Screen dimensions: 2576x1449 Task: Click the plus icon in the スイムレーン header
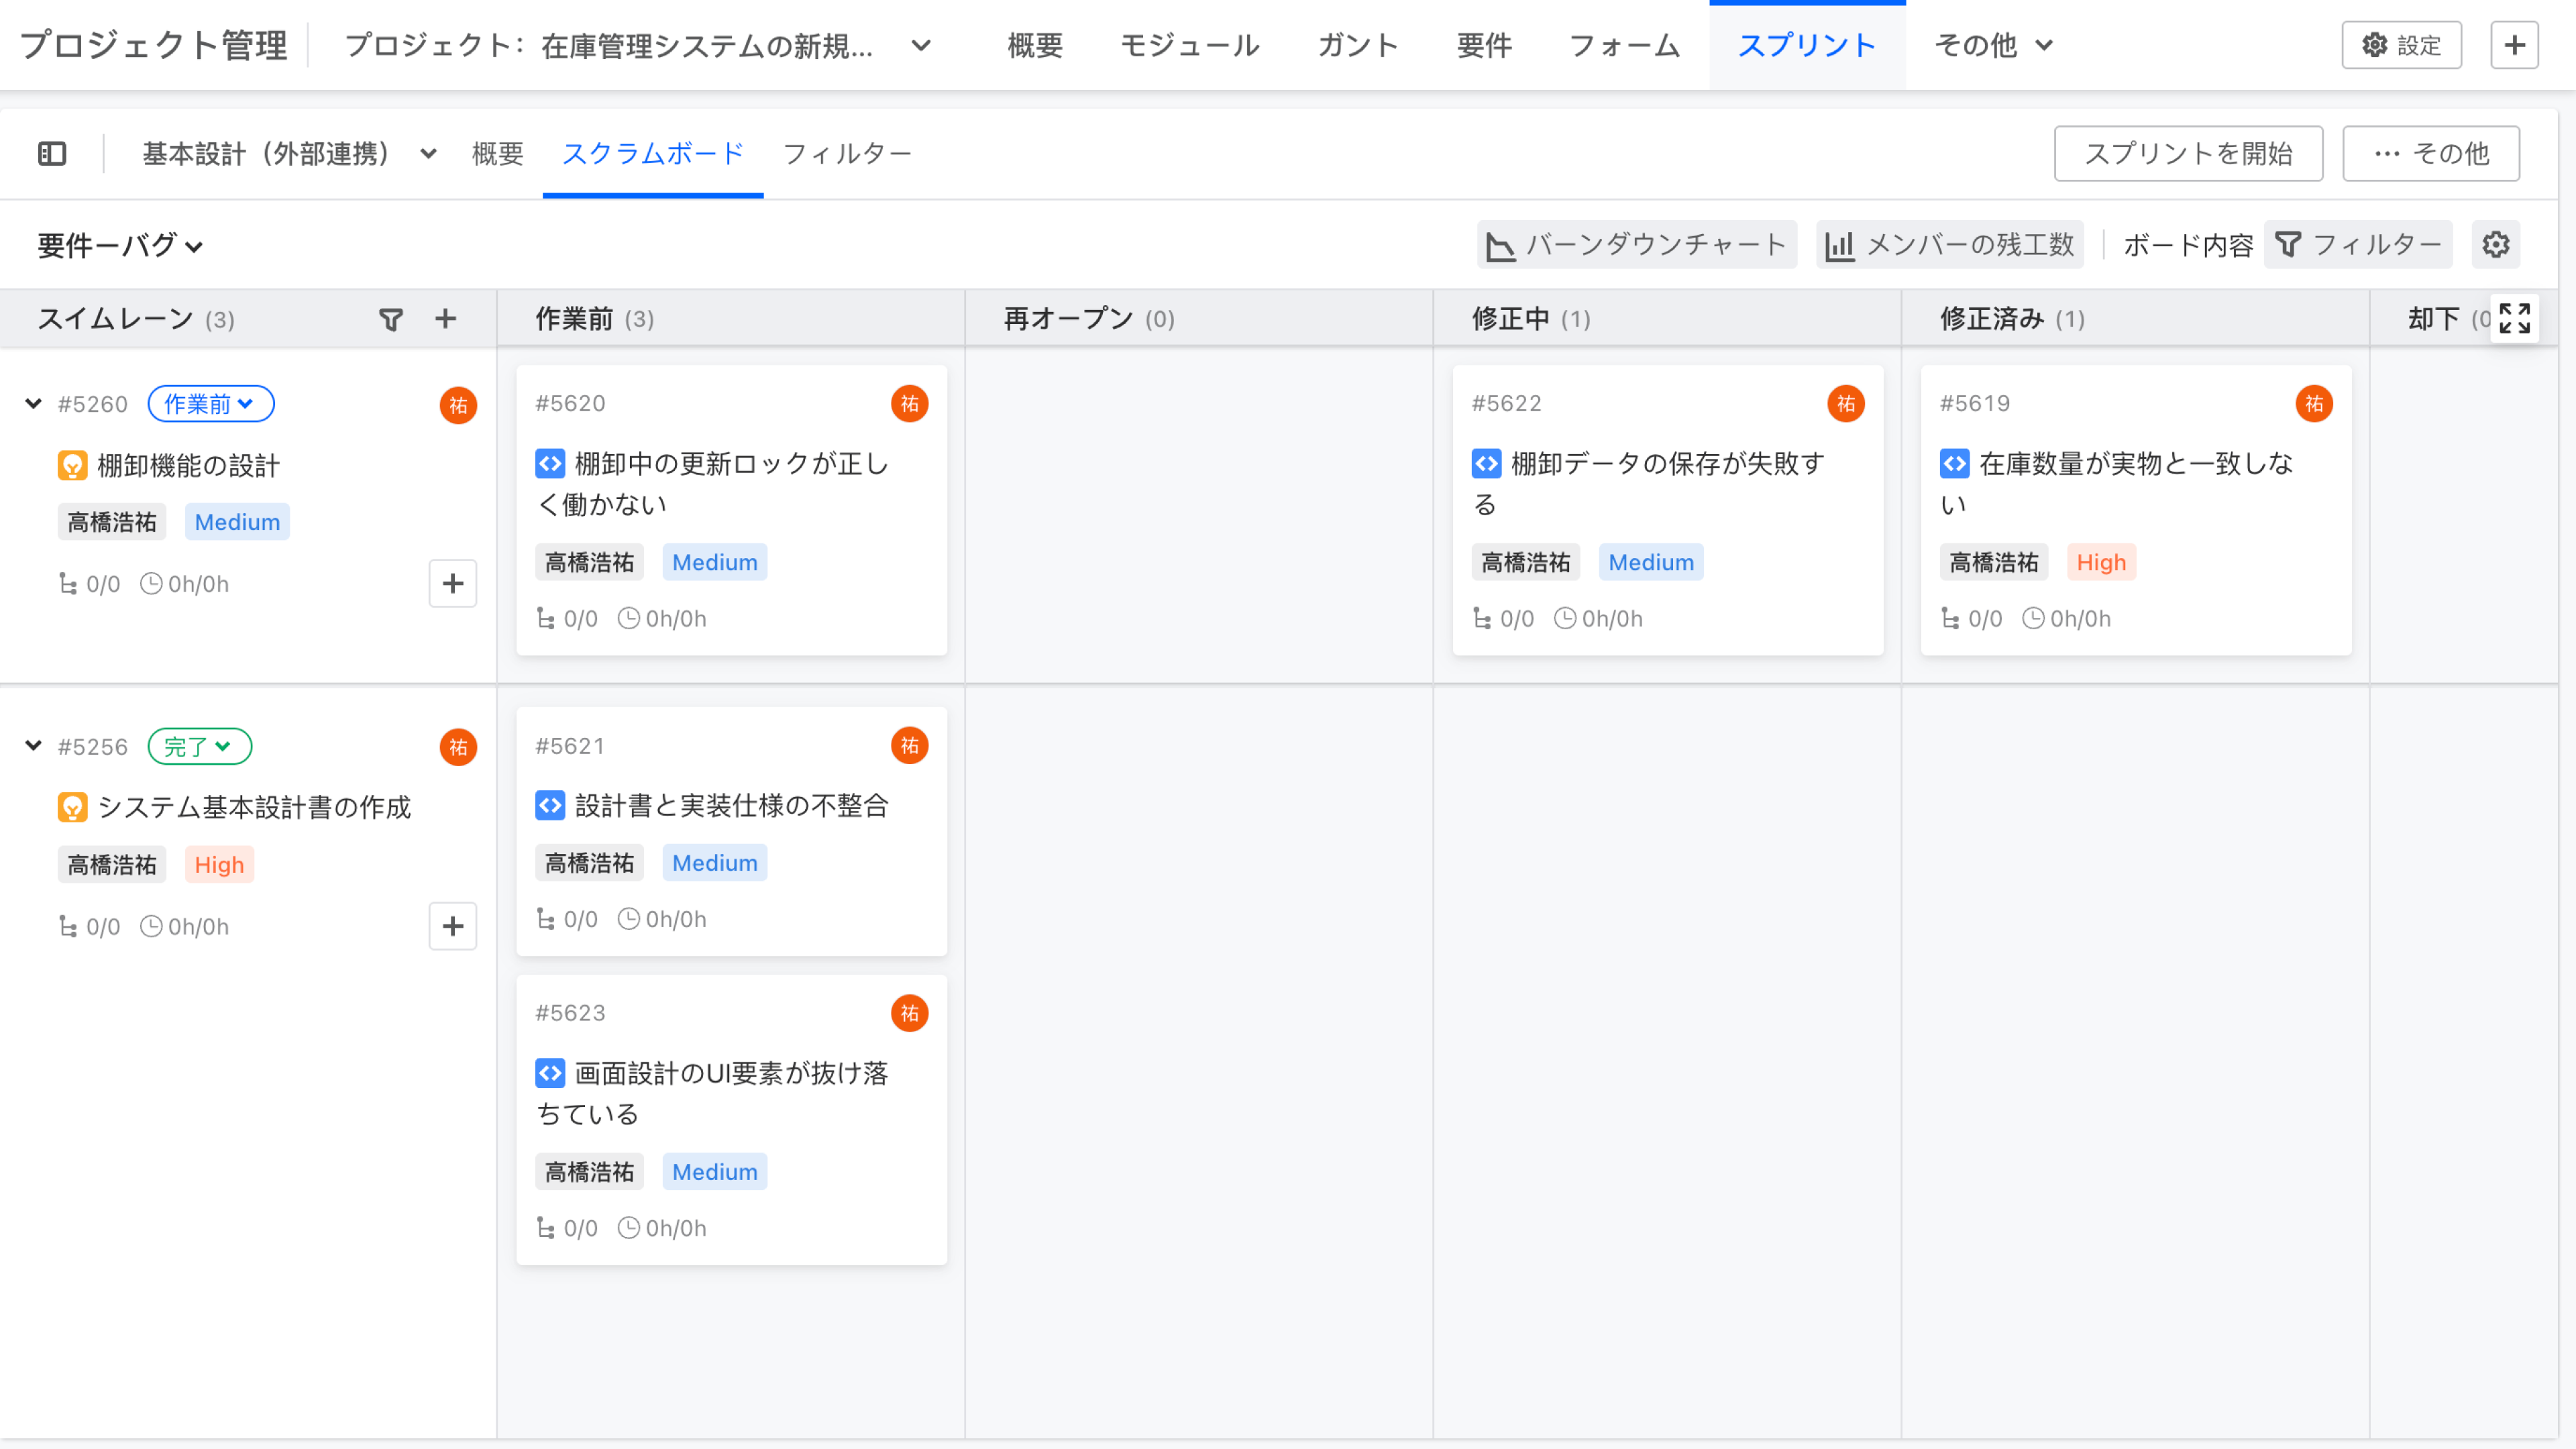click(x=445, y=319)
